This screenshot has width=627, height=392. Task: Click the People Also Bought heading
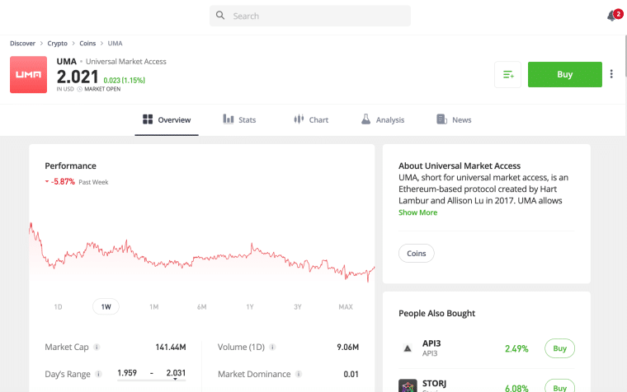point(436,314)
